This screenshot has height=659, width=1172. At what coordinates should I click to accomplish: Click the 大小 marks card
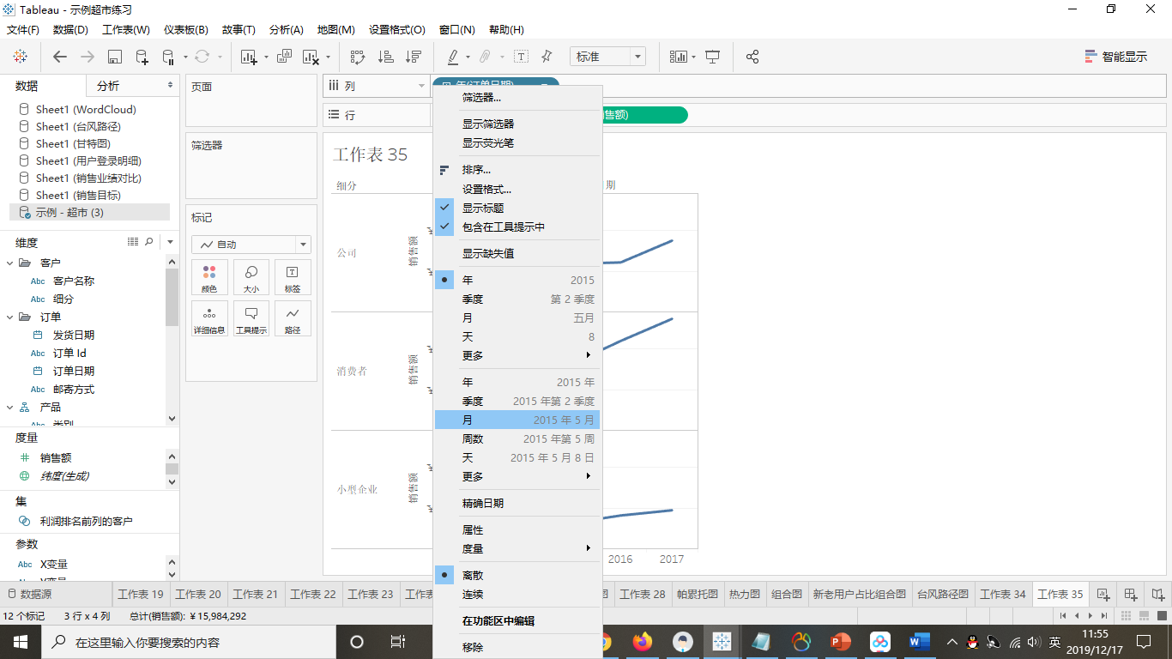coord(251,277)
